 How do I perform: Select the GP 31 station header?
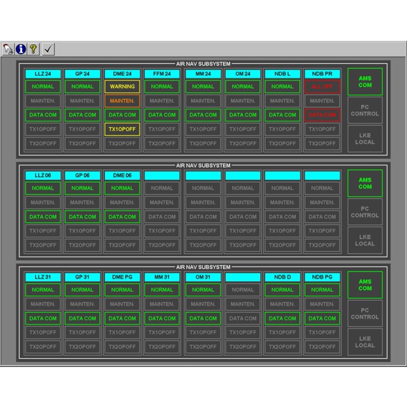point(82,277)
